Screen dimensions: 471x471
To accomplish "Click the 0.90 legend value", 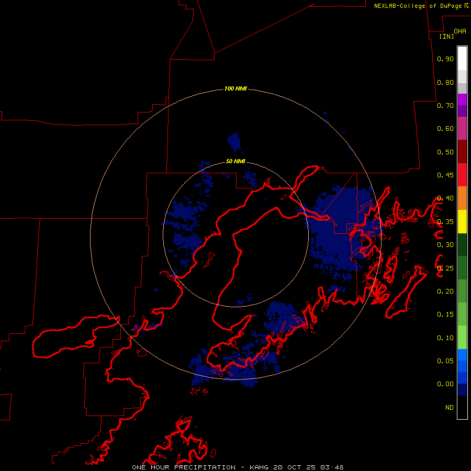I will pos(445,59).
